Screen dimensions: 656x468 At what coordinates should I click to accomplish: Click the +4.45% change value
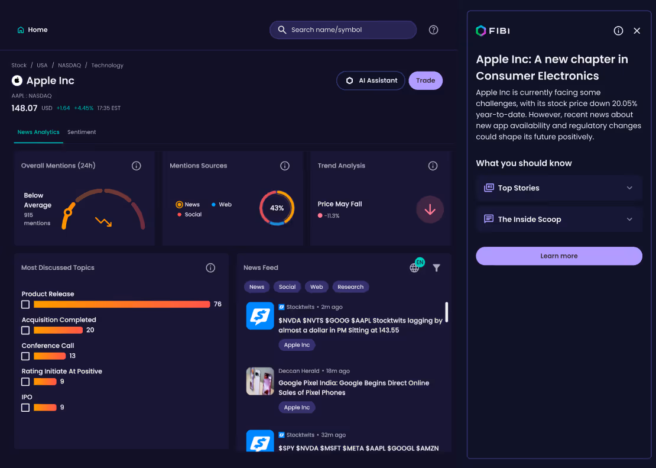tap(84, 108)
